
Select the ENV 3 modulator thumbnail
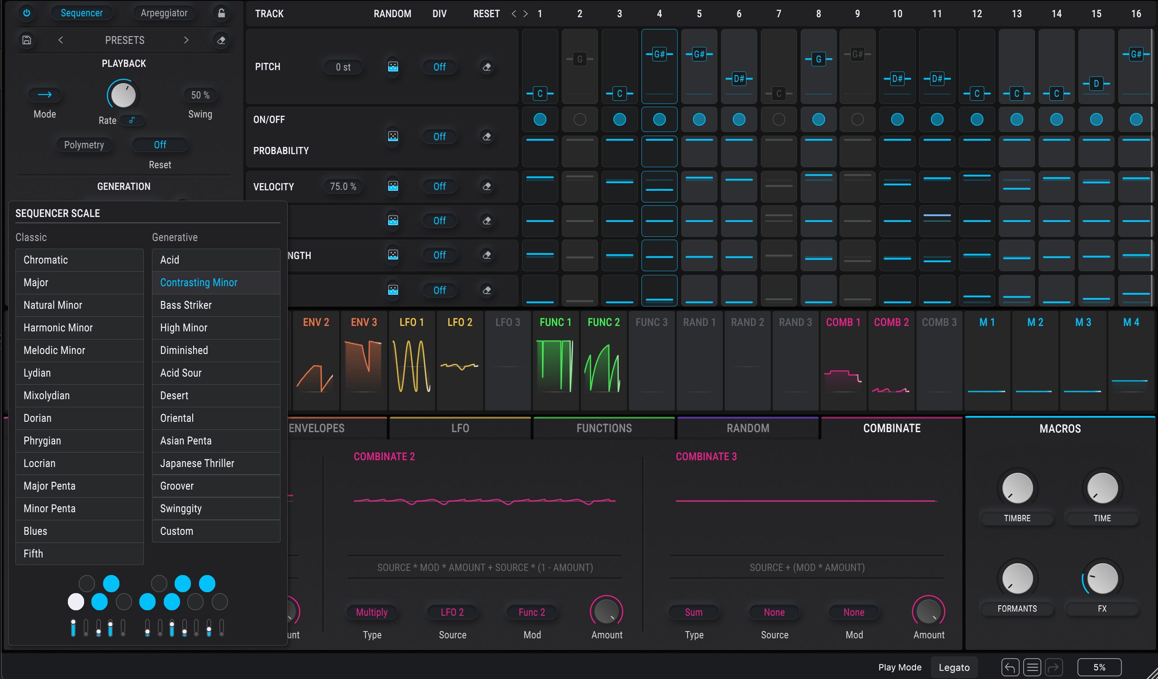[364, 360]
